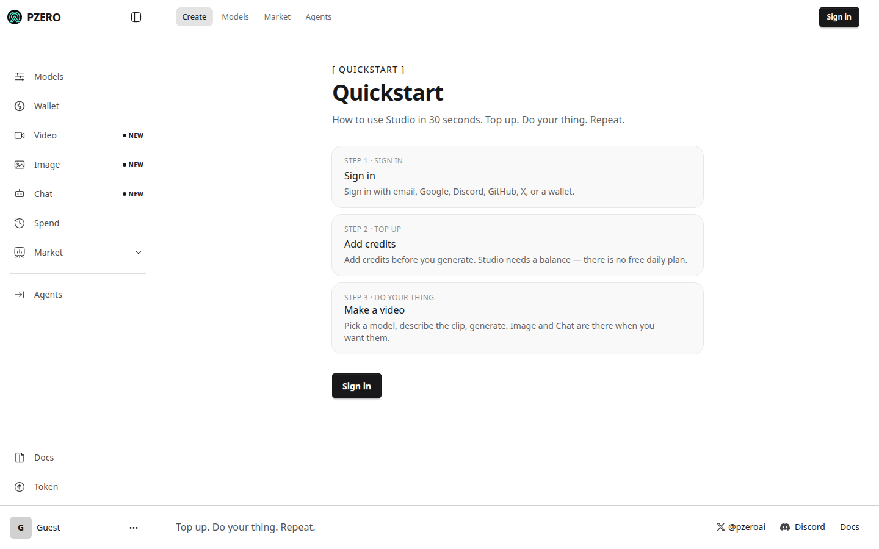The height and width of the screenshot is (549, 879).
Task: Open Guest account more options menu
Action: click(134, 528)
